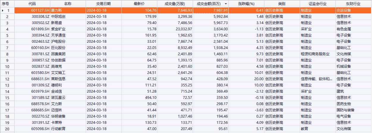Image resolution: width=372 pixels, height=133 pixels.
Task: Click 租赁和商务服务业 industry cell
Action: [x=315, y=54]
